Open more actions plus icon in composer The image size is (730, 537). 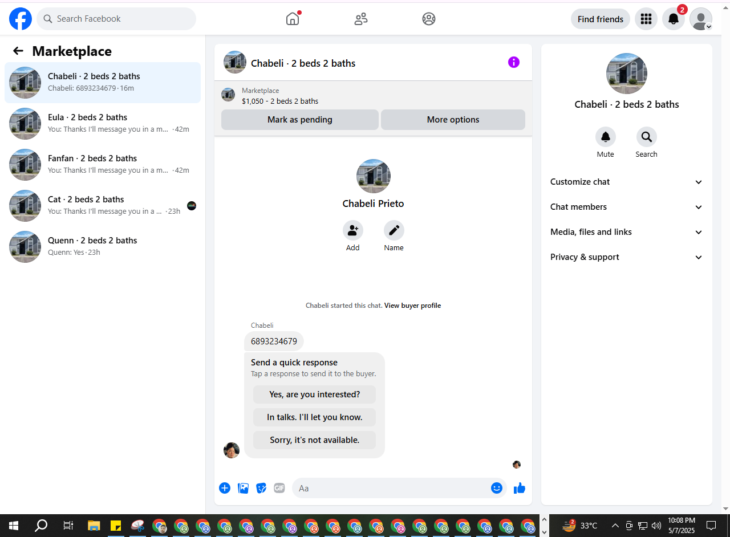pos(225,488)
